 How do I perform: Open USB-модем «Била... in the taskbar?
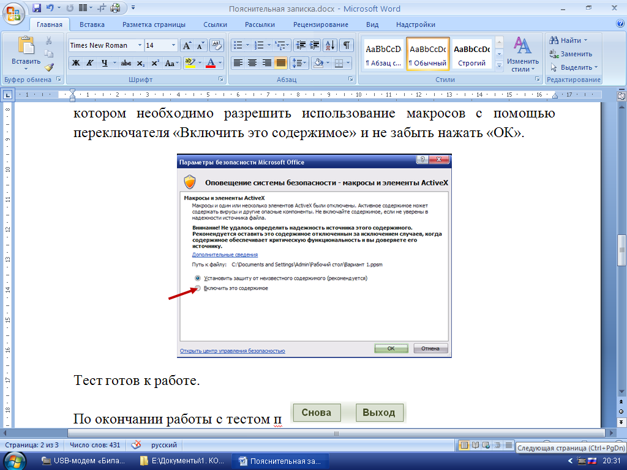pyautogui.click(x=84, y=461)
